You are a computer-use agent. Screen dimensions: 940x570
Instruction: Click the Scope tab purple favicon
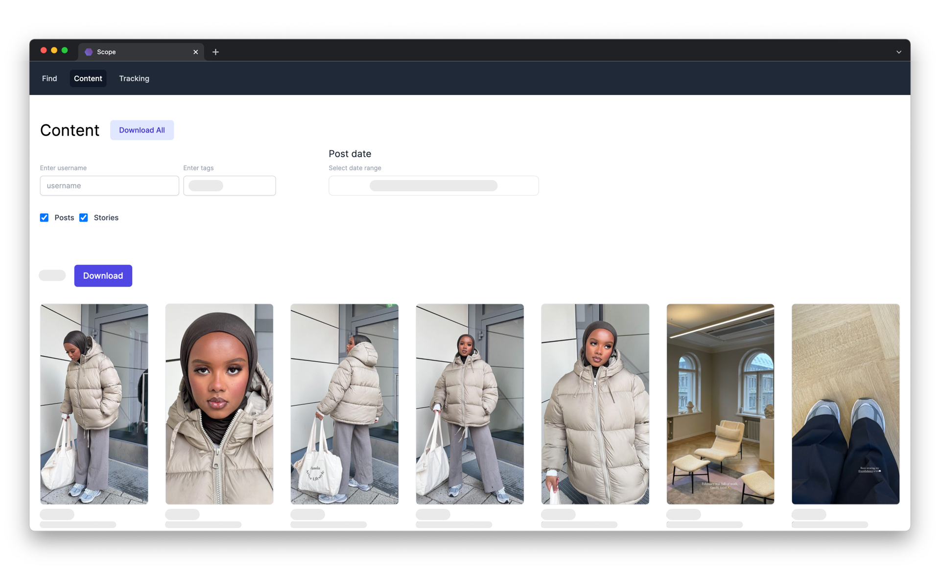pos(89,52)
